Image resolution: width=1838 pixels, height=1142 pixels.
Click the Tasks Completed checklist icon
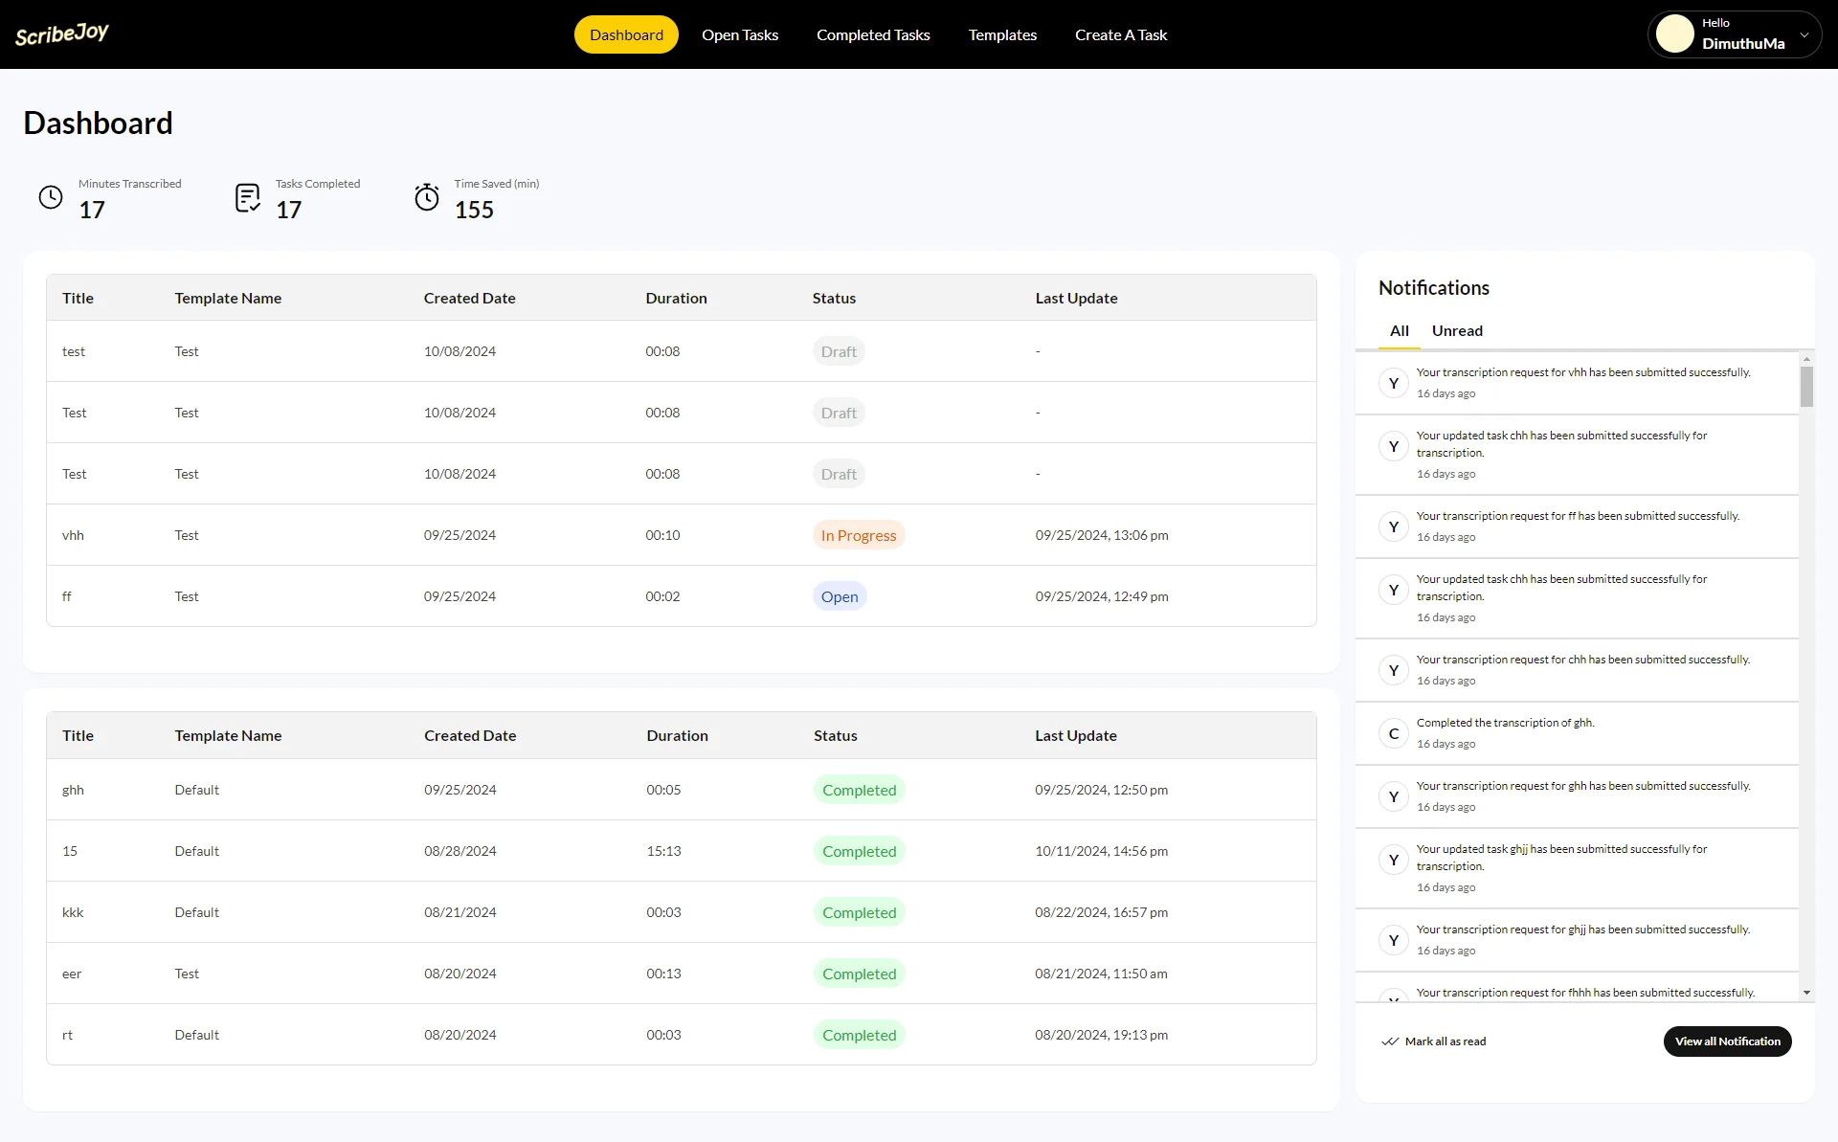tap(248, 198)
